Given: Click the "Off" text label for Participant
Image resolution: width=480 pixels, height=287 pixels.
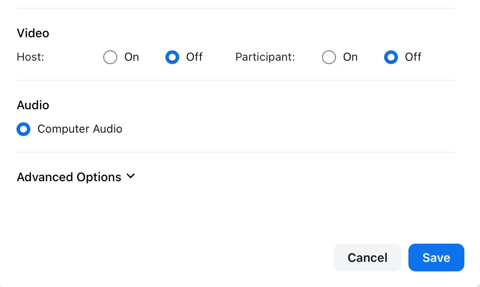Looking at the screenshot, I should (413, 57).
